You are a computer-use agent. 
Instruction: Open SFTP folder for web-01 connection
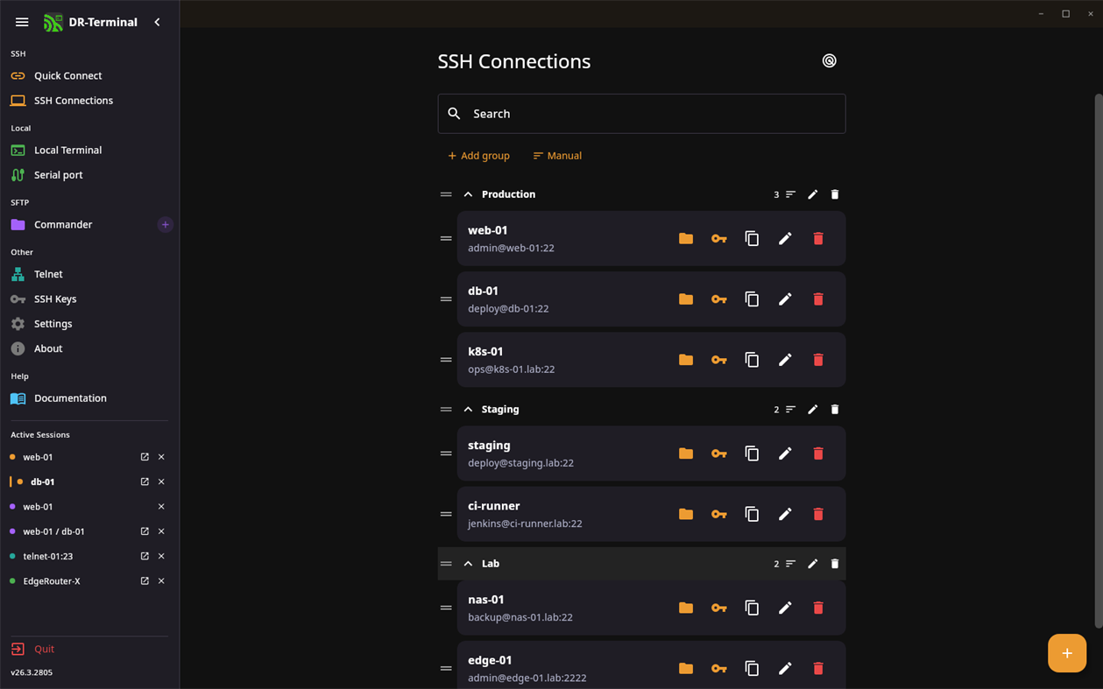point(686,238)
